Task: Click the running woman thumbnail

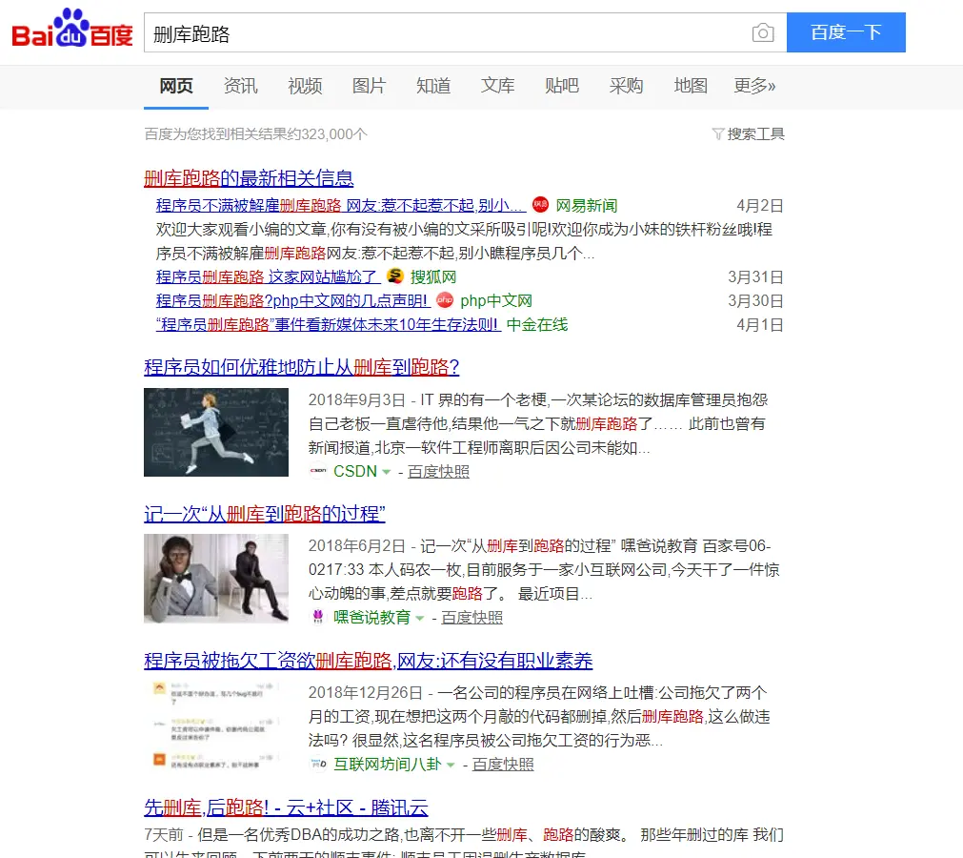Action: [216, 432]
